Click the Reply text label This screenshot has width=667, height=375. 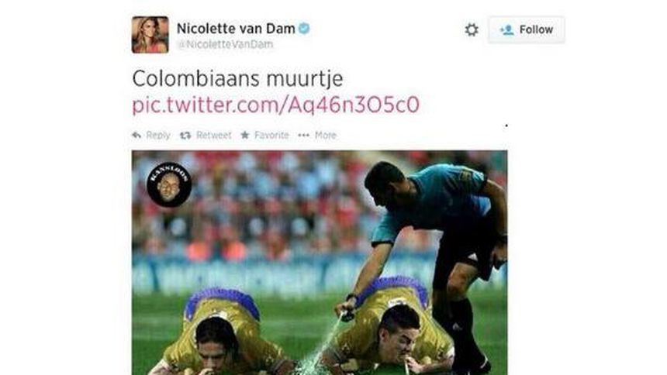click(157, 136)
